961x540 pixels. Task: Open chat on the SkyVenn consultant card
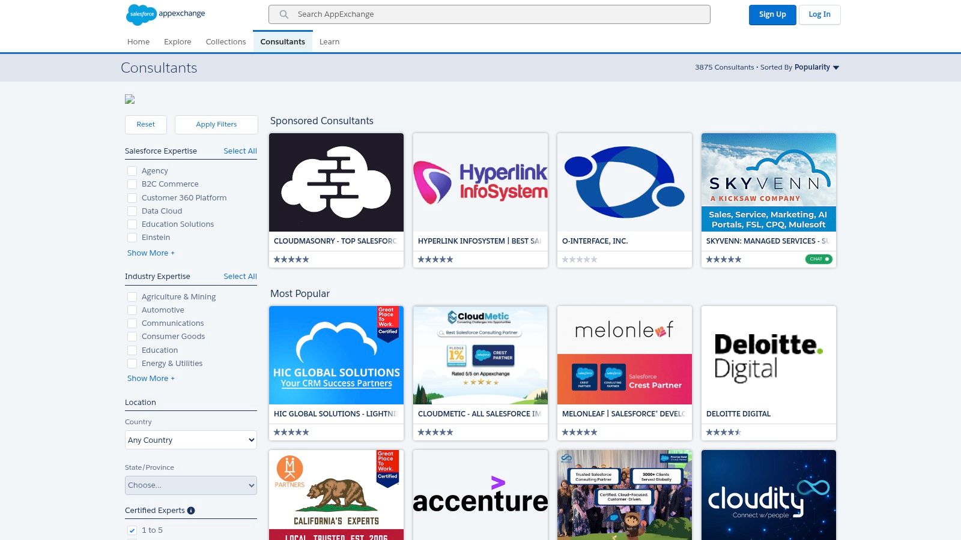tap(818, 259)
